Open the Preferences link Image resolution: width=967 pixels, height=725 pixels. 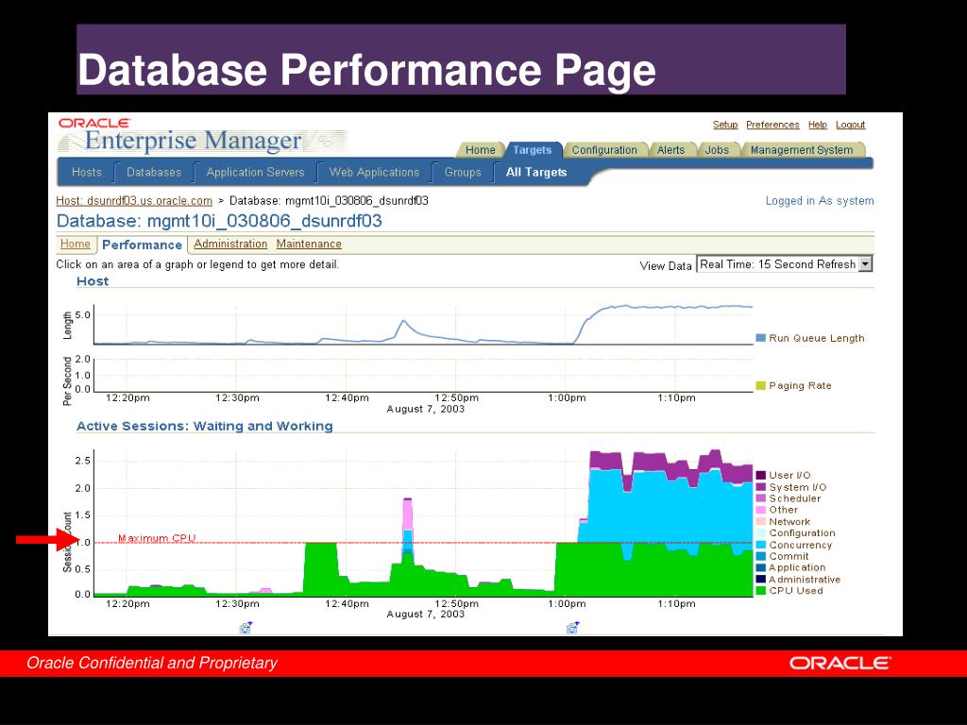(772, 125)
